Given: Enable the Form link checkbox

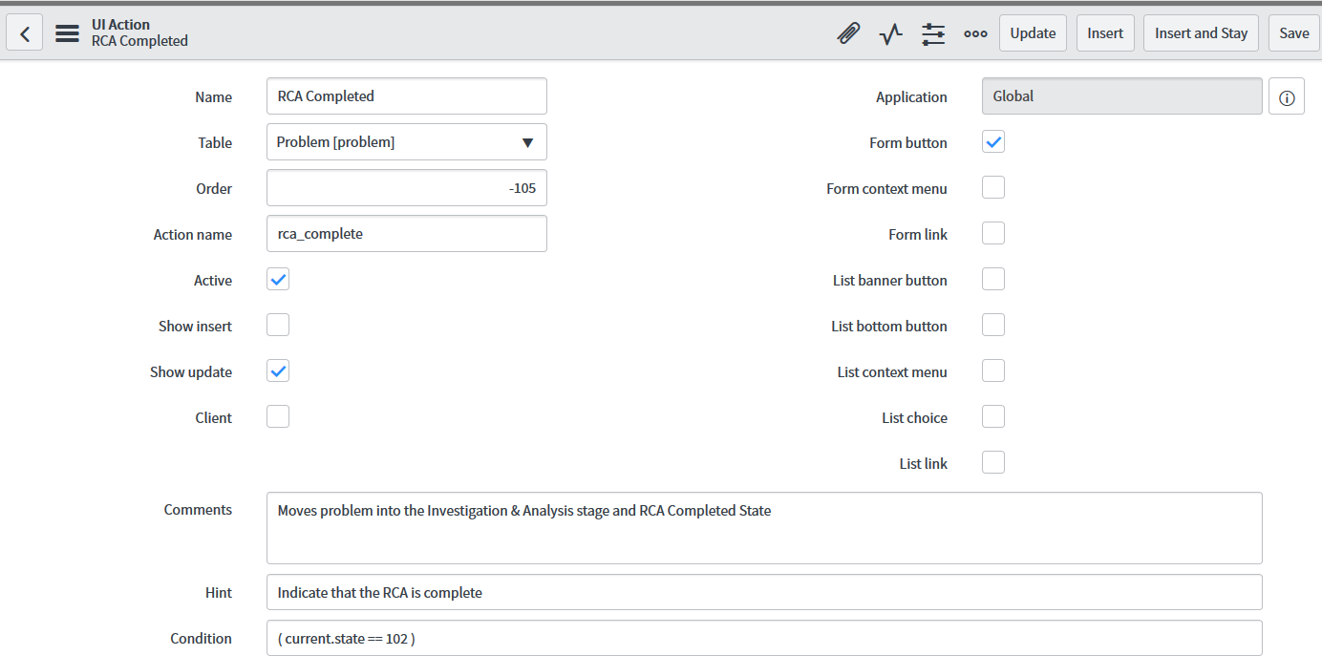Looking at the screenshot, I should [x=993, y=234].
